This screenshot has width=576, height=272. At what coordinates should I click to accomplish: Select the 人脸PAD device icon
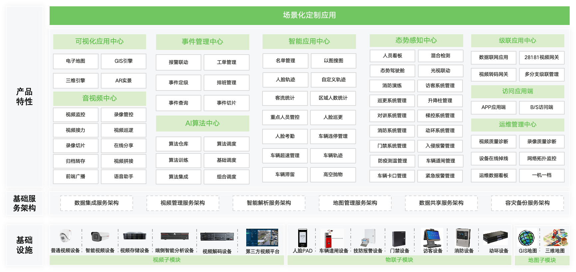[x=302, y=238]
